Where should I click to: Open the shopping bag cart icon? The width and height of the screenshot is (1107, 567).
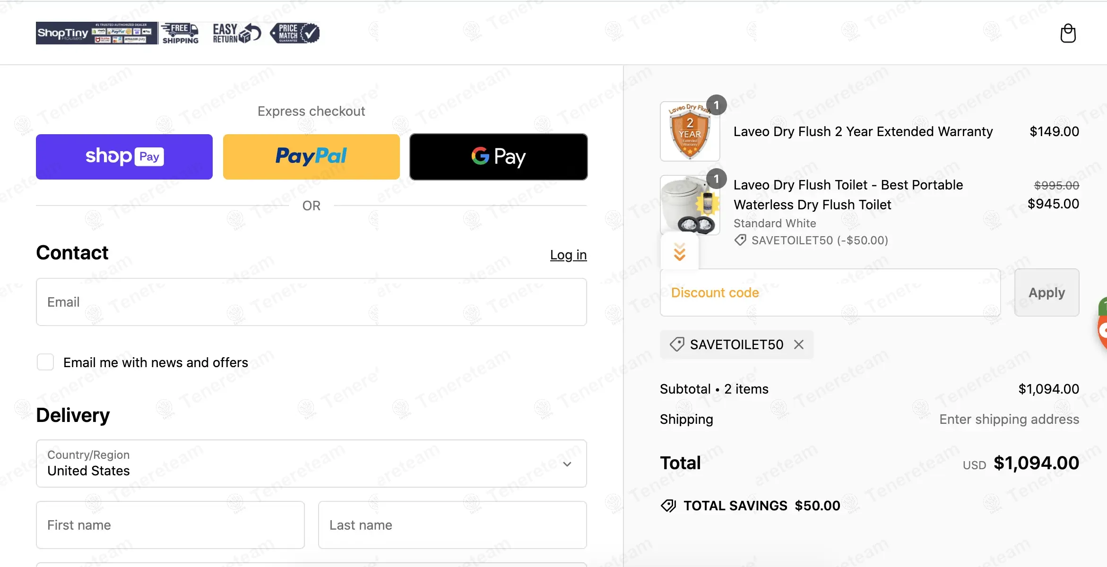tap(1068, 34)
